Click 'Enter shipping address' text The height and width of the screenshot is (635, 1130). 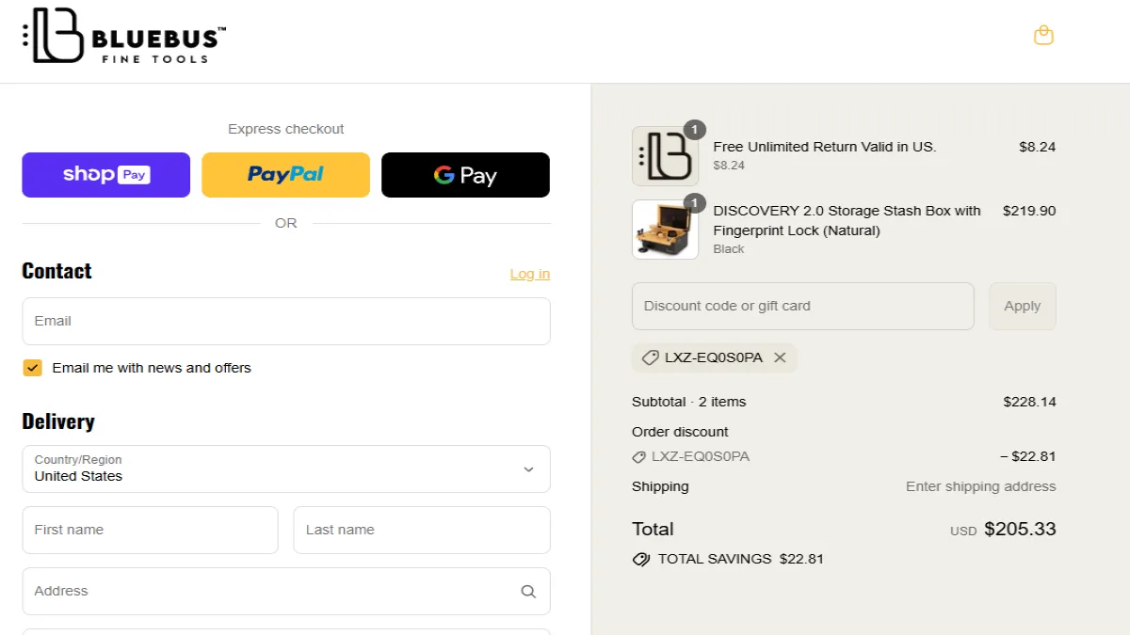[x=980, y=486]
